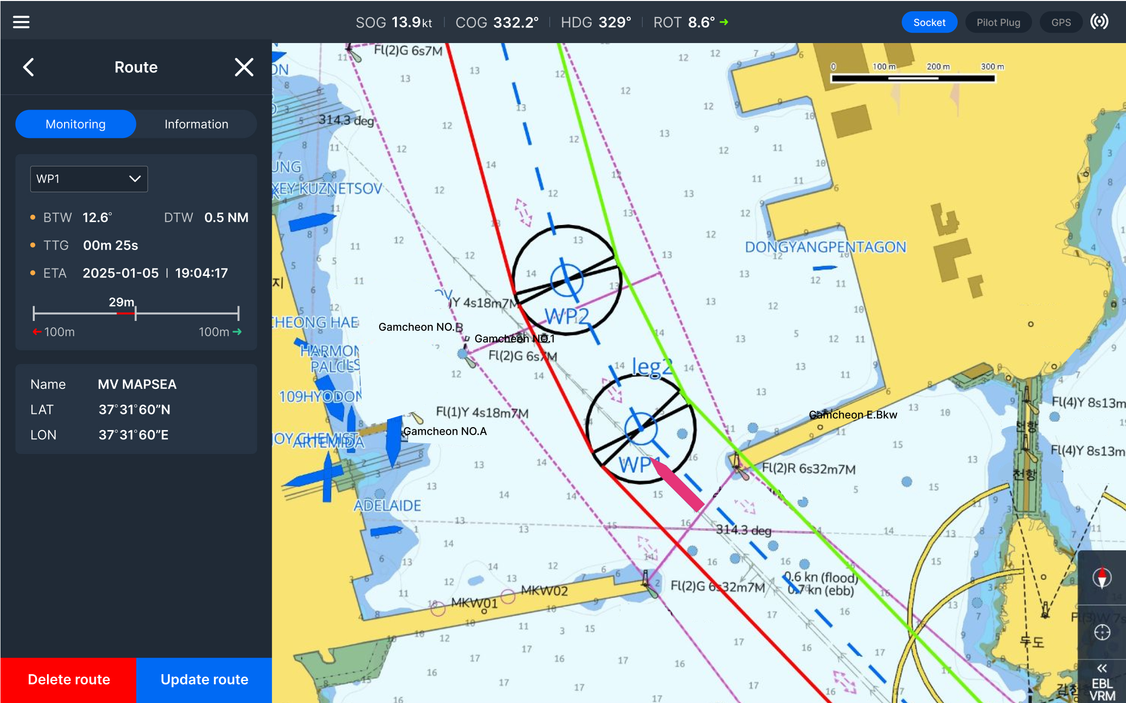
Task: Click the LAT 37°31'60"N value
Action: 135,410
